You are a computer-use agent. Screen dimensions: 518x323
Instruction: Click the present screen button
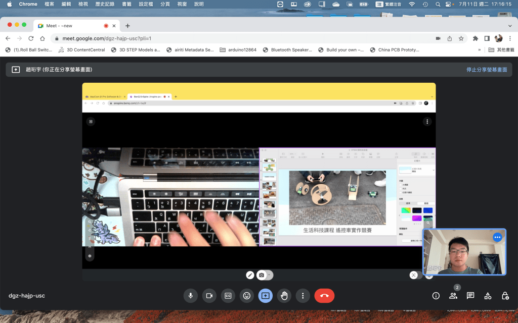click(265, 296)
